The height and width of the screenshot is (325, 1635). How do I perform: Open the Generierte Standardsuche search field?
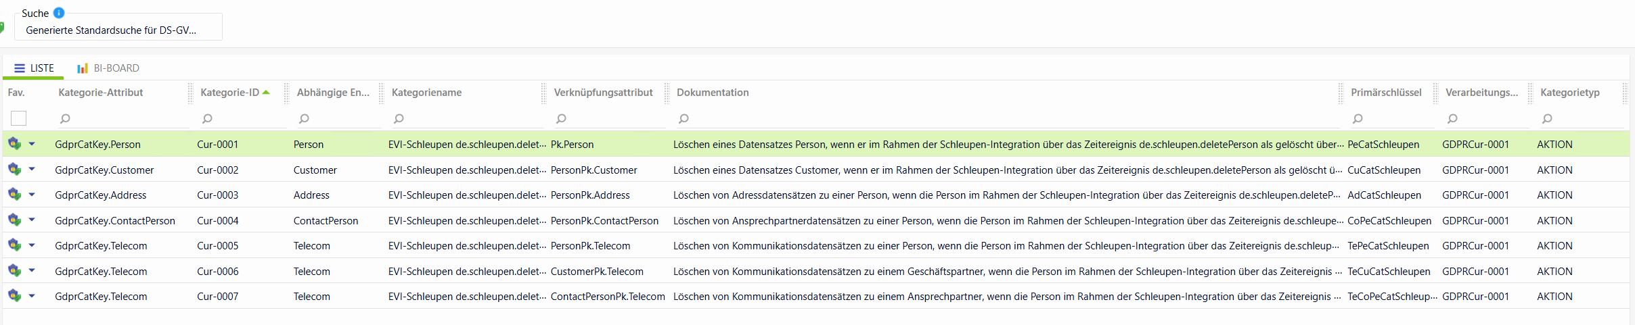point(118,27)
